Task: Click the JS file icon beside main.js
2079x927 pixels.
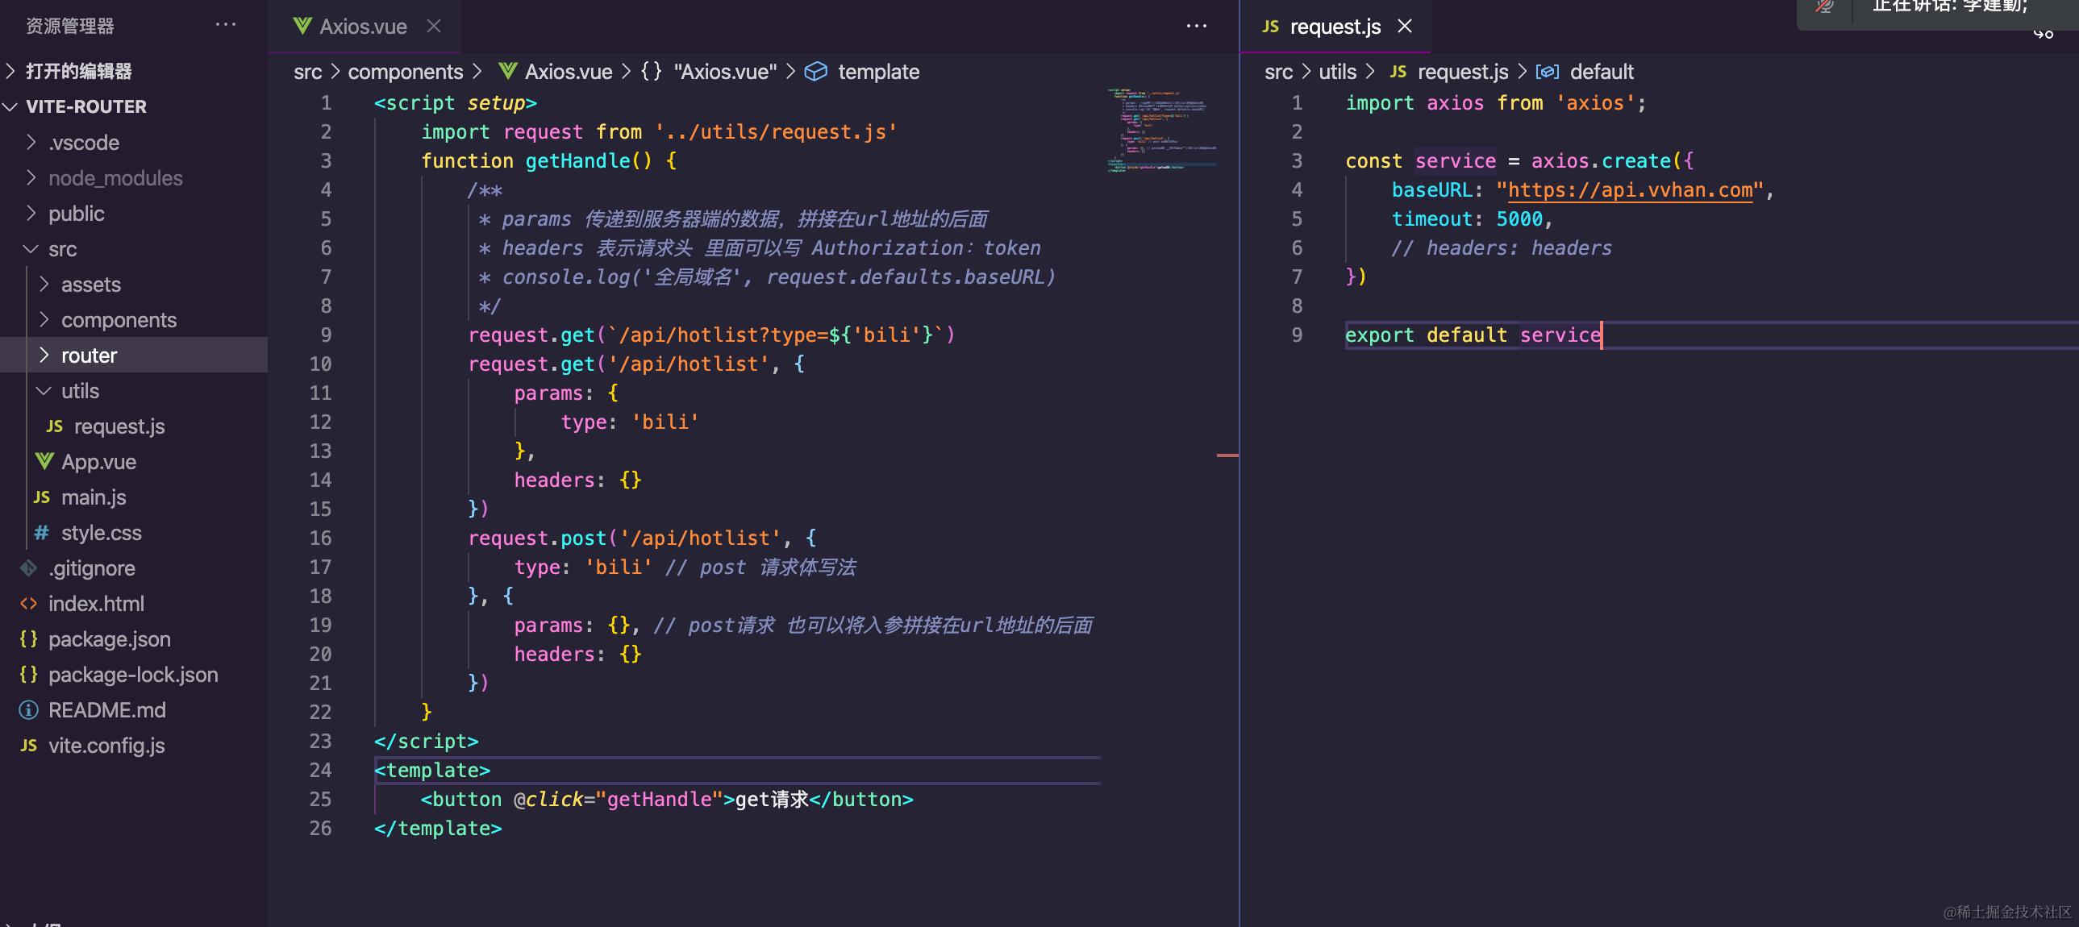Action: pyautogui.click(x=42, y=497)
